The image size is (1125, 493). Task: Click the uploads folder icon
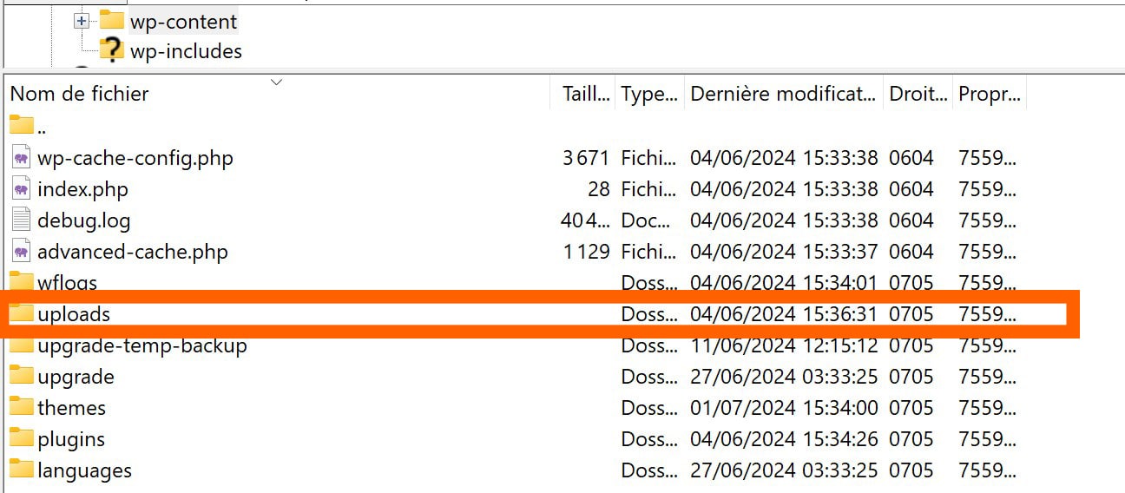point(21,313)
